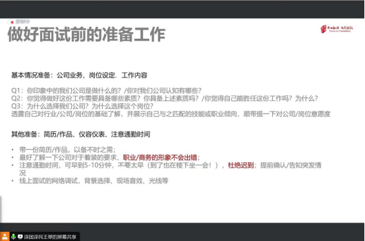Click the screen share monitor icon

(x=20, y=236)
